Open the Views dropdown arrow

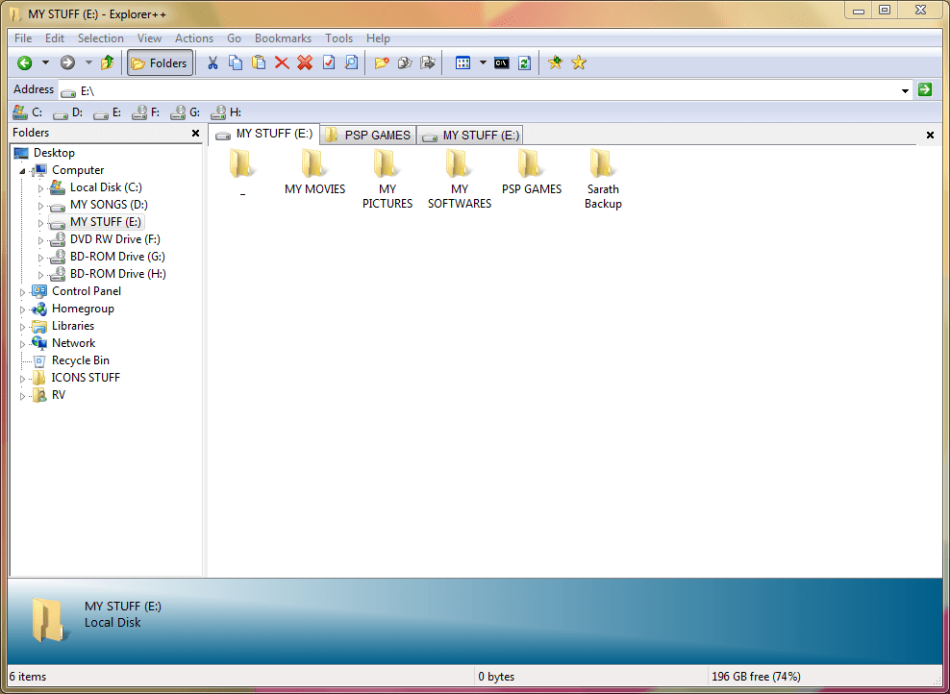coord(483,62)
